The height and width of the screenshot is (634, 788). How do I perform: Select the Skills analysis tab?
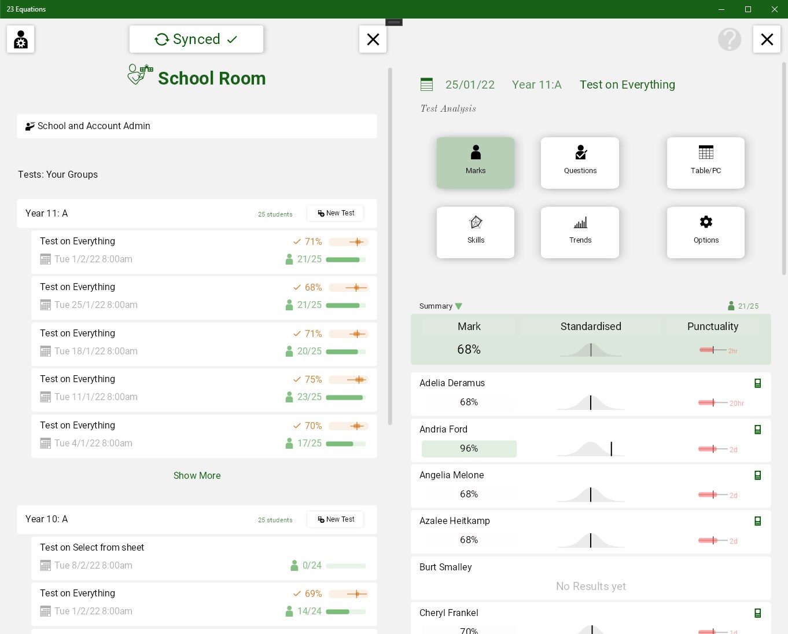476,232
